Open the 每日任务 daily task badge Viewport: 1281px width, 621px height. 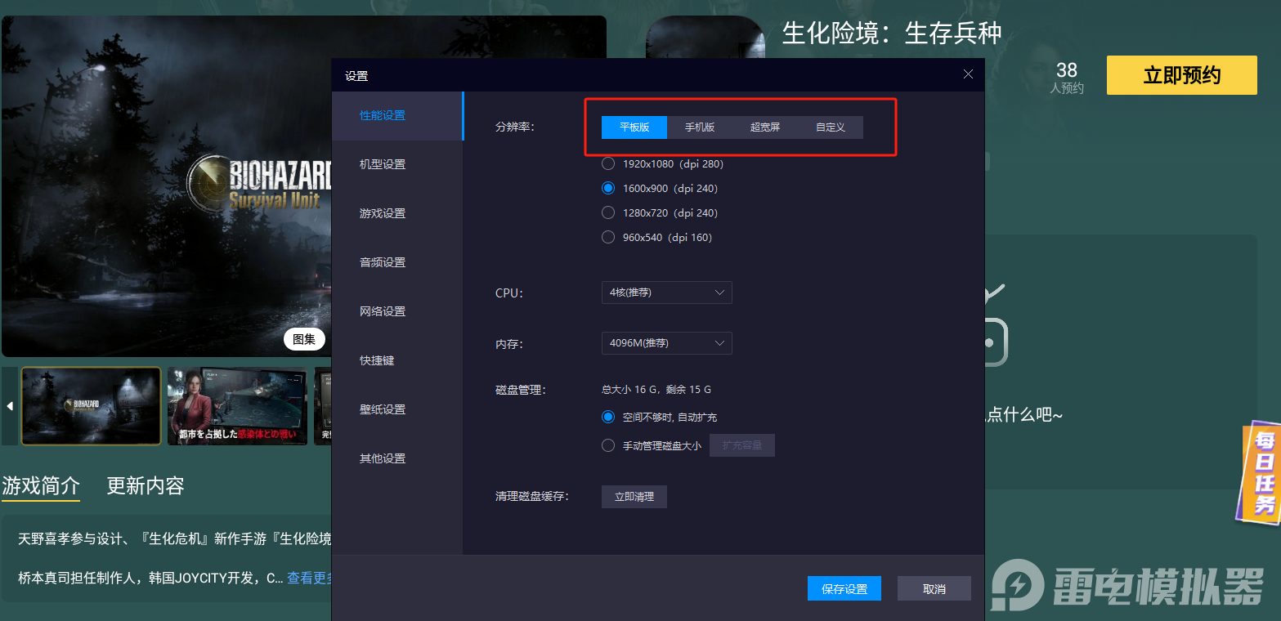pyautogui.click(x=1261, y=472)
